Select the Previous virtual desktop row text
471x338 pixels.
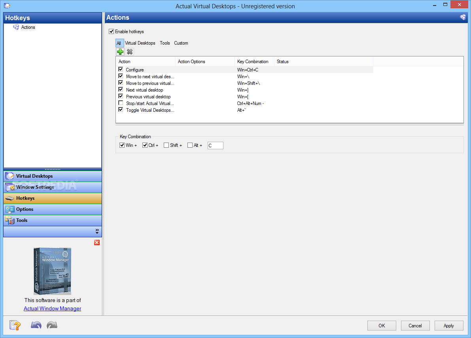pyautogui.click(x=148, y=97)
